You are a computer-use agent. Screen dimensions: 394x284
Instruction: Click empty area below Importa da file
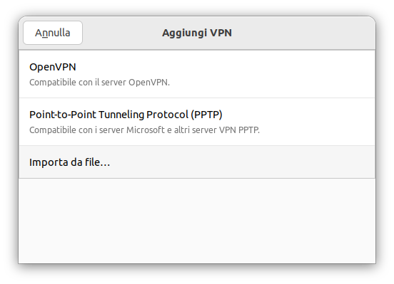click(197, 221)
